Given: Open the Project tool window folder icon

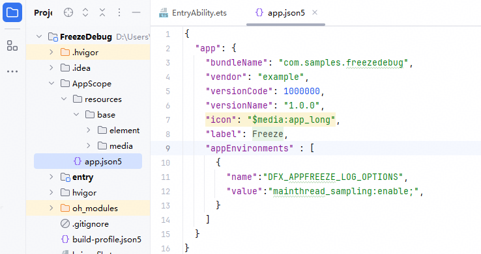Looking at the screenshot, I should point(12,12).
